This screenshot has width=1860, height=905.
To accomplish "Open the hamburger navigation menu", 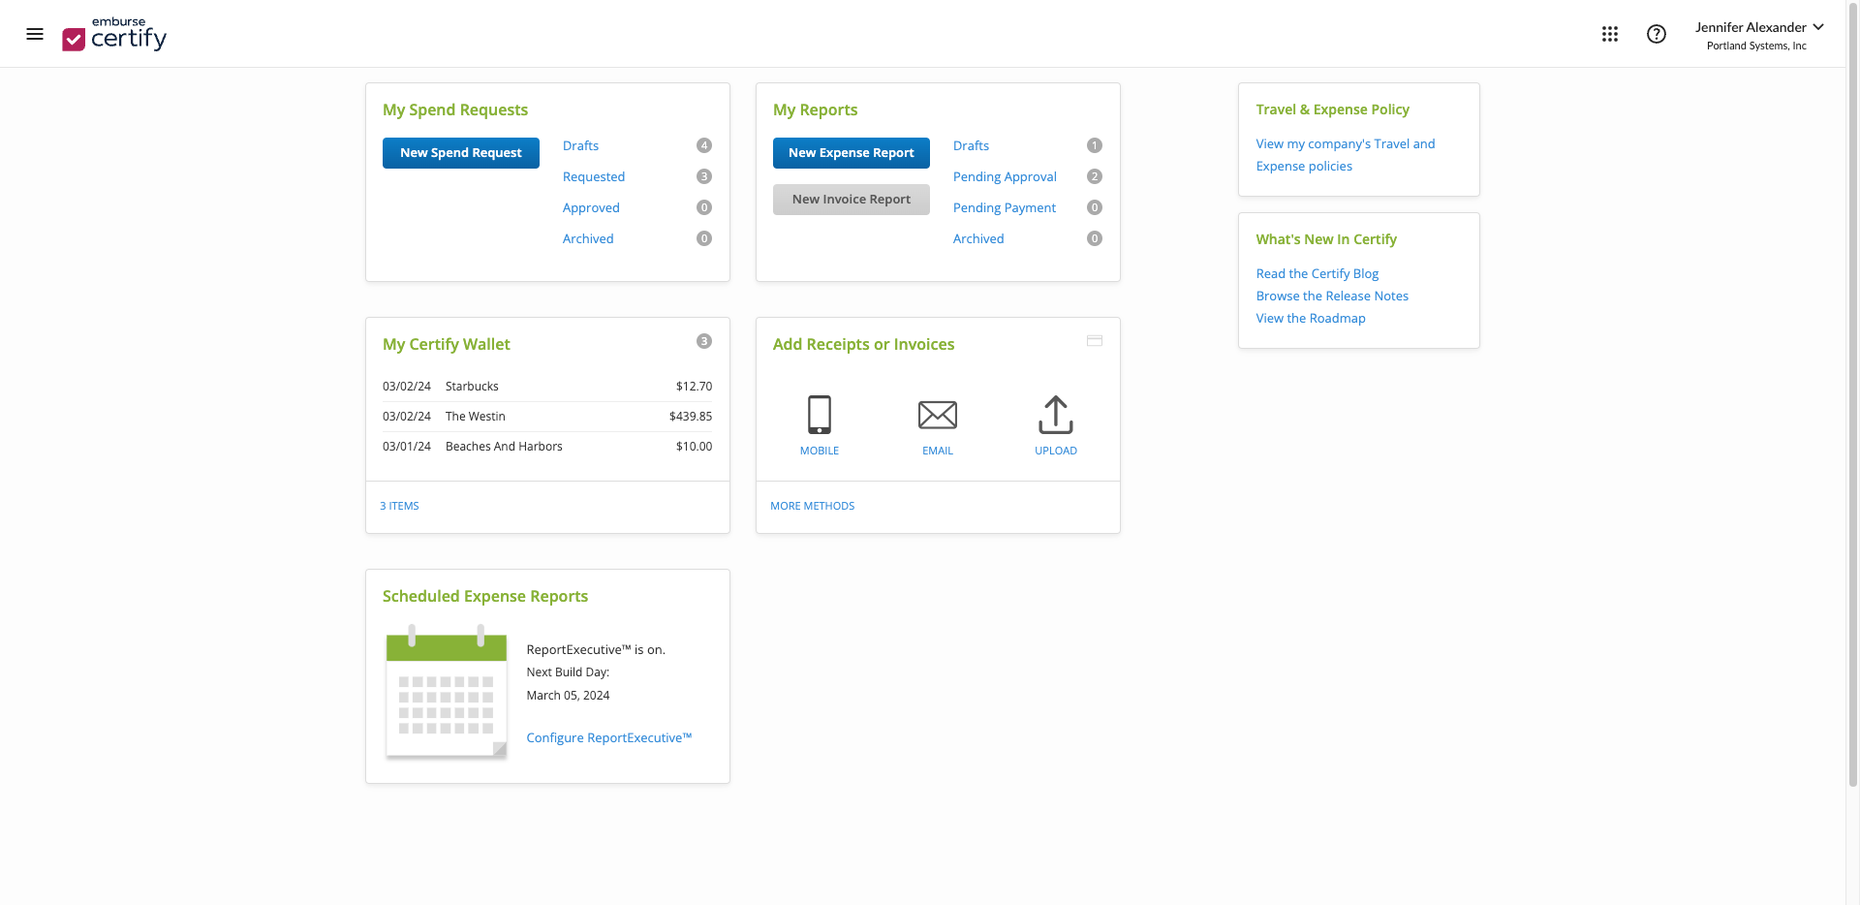I will (x=35, y=33).
